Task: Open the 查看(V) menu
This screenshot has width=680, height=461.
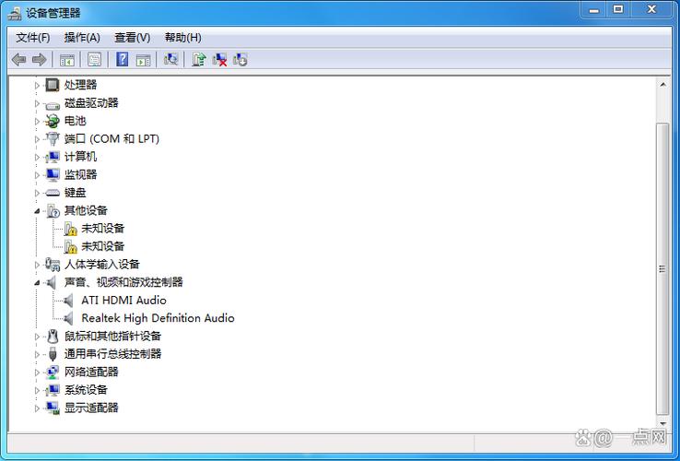Action: [132, 38]
